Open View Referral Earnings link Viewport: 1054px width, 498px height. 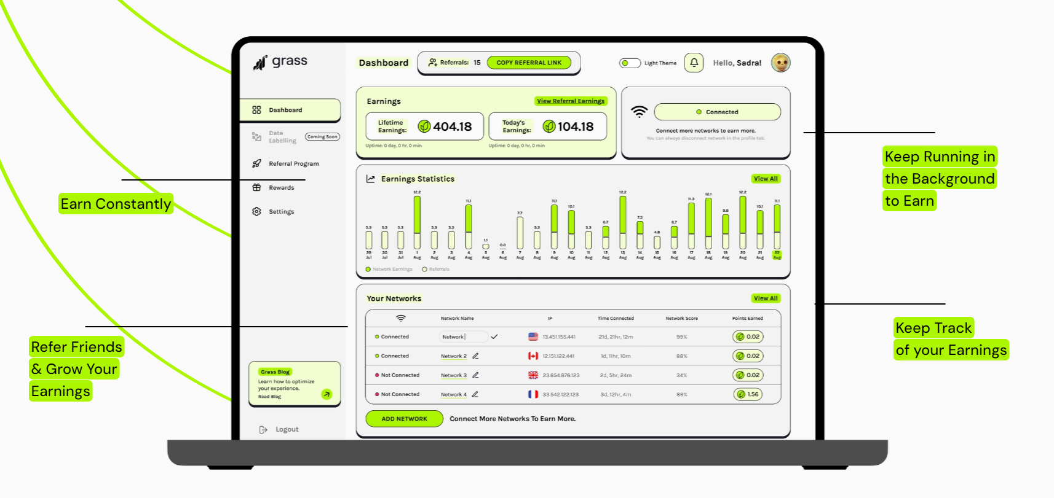pyautogui.click(x=571, y=101)
